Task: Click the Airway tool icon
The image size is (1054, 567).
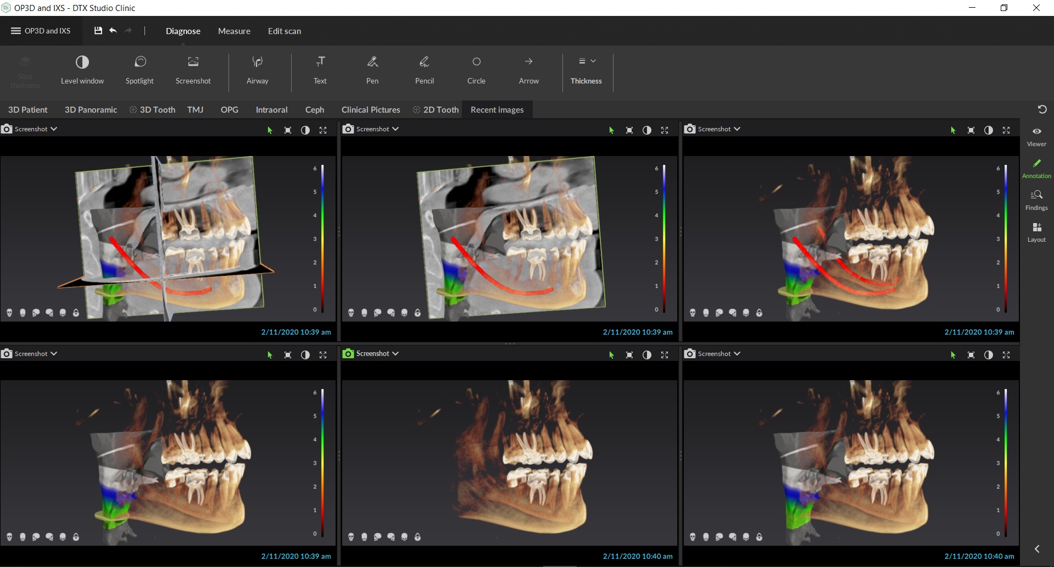Action: [x=257, y=62]
